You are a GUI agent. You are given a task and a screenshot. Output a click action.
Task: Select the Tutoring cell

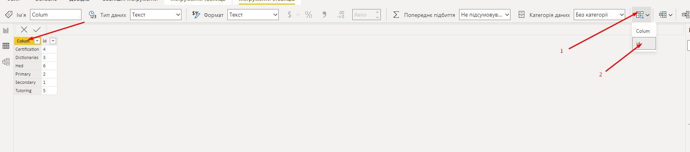point(27,91)
